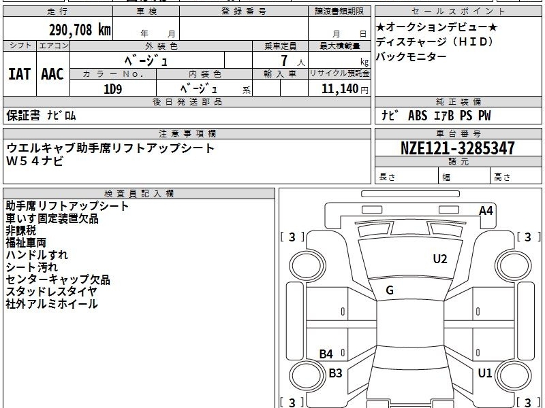Click the exterior color value ベージュ
This screenshot has height=408, width=545.
pos(146,61)
